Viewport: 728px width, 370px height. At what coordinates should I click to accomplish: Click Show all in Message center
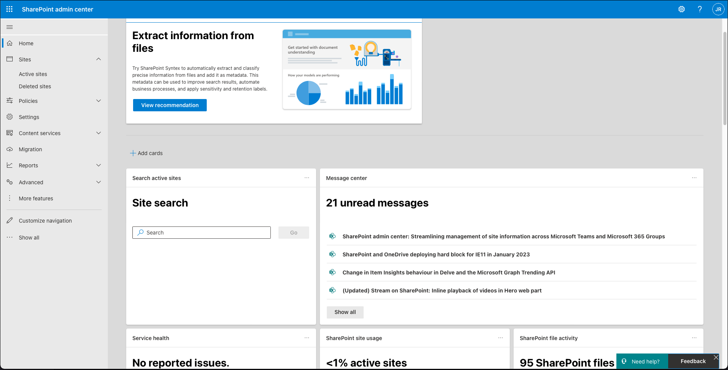[345, 312]
